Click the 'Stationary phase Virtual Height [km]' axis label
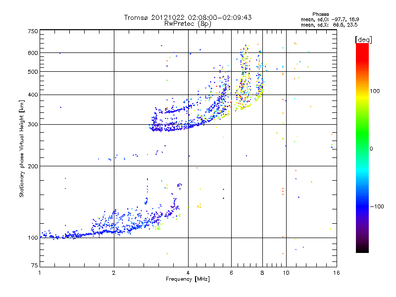Screen dimensions: 396x297 tap(22, 148)
